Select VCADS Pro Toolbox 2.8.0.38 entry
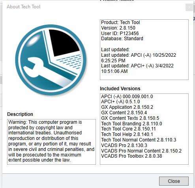This screenshot has width=195, height=188. 131,156
